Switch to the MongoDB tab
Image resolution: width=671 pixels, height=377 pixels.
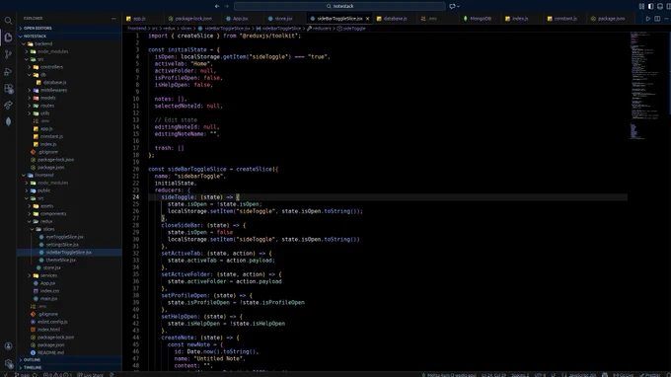click(x=481, y=19)
